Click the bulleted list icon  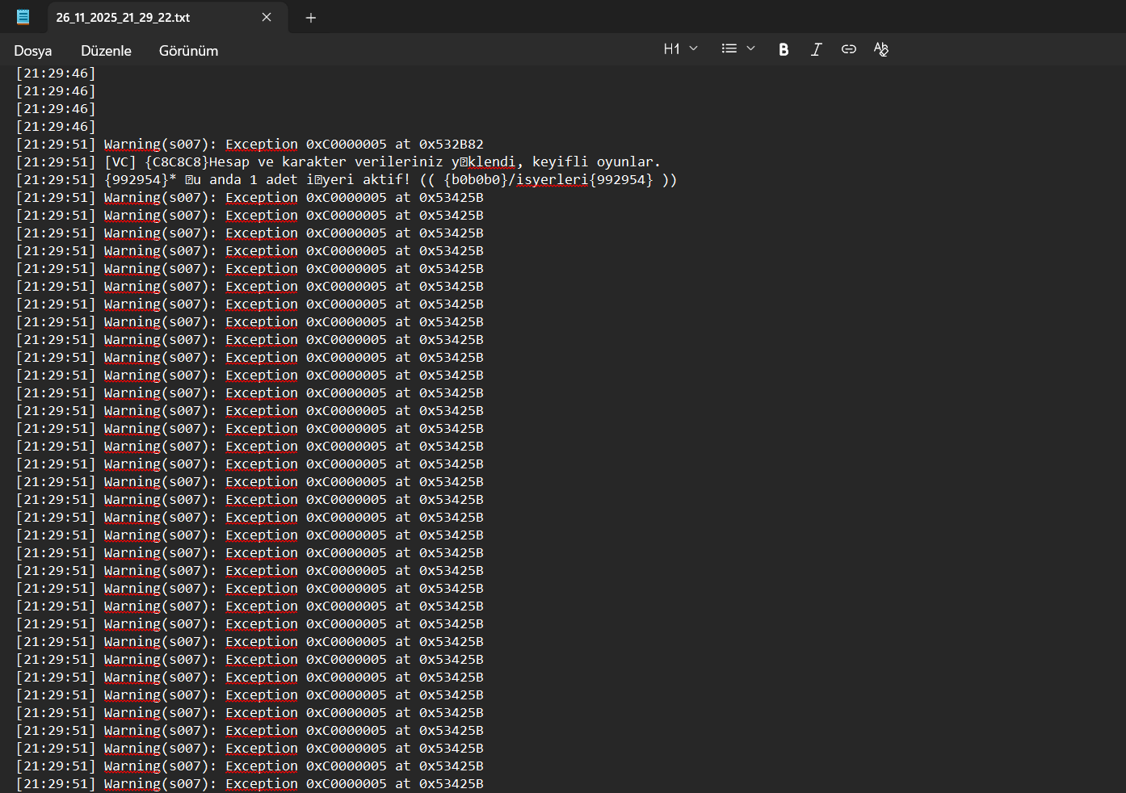click(x=729, y=49)
